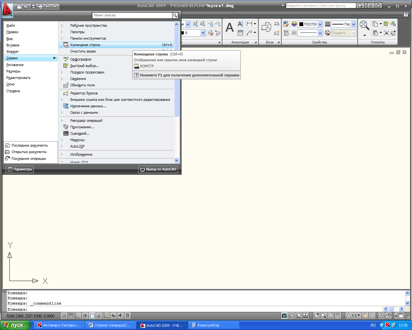Click the ribbon help question mark icon

[406, 15]
